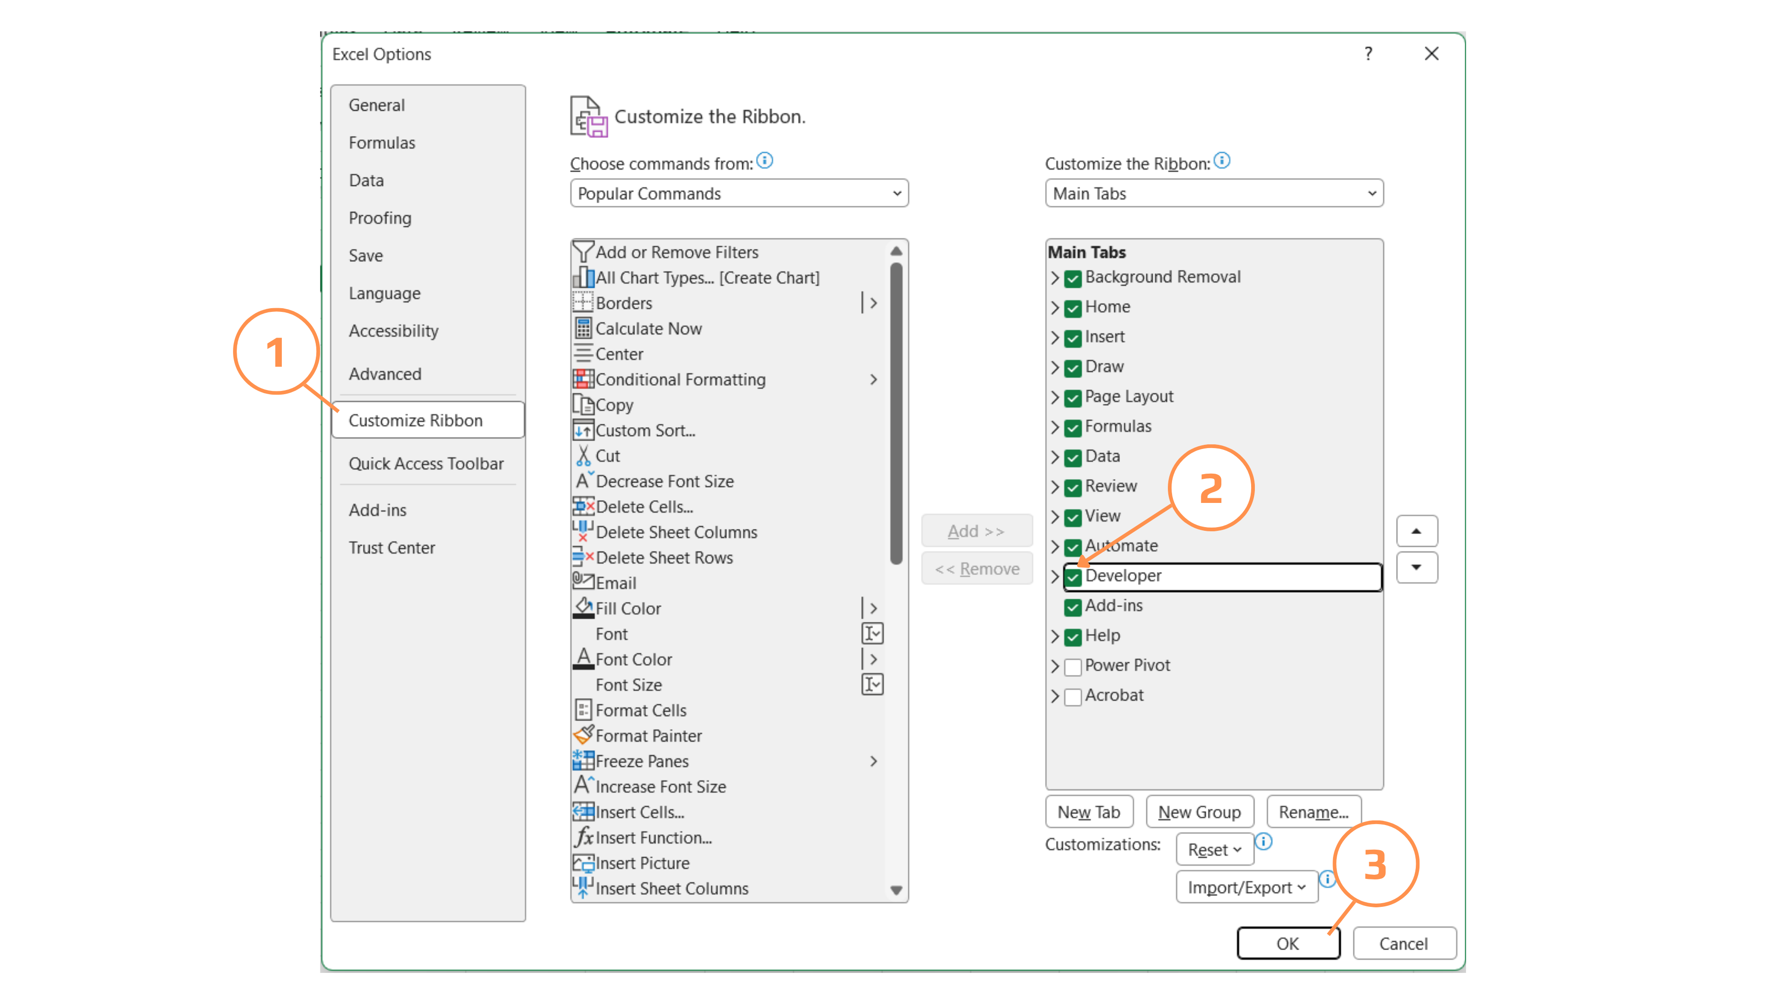This screenshot has height=1004, width=1786.
Task: Open the Customize the Ribbon Main Tabs dropdown
Action: click(x=1214, y=193)
